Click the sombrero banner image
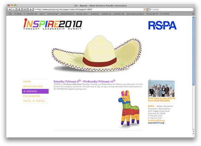 [97, 53]
